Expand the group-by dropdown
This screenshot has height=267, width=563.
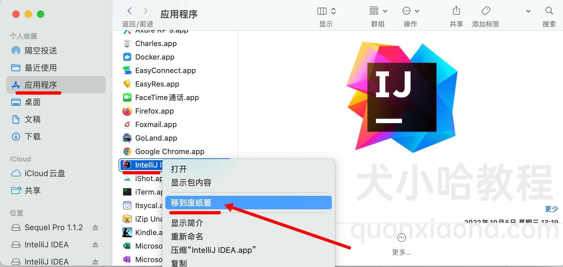pos(378,11)
